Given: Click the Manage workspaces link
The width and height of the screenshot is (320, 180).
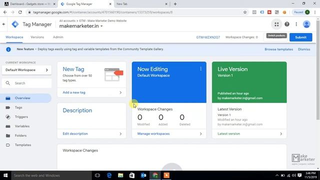Looking at the screenshot, I should pyautogui.click(x=153, y=133).
